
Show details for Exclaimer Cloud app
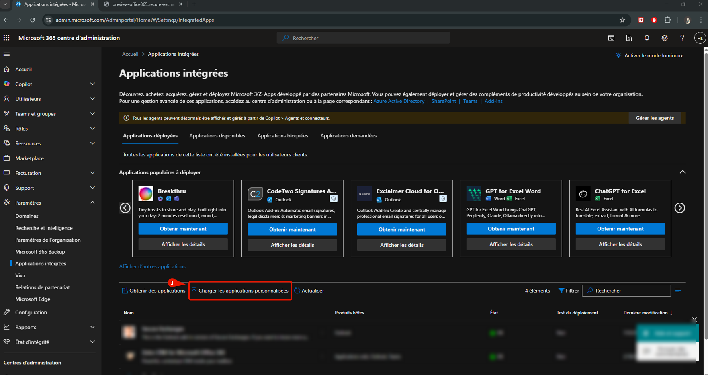tap(402, 245)
